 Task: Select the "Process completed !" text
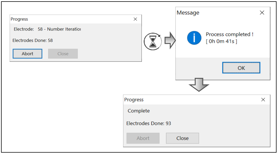(230, 34)
